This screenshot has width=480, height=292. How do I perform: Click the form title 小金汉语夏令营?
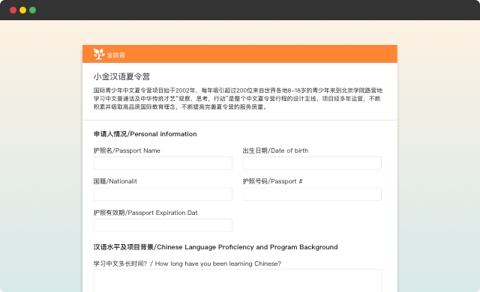click(121, 76)
